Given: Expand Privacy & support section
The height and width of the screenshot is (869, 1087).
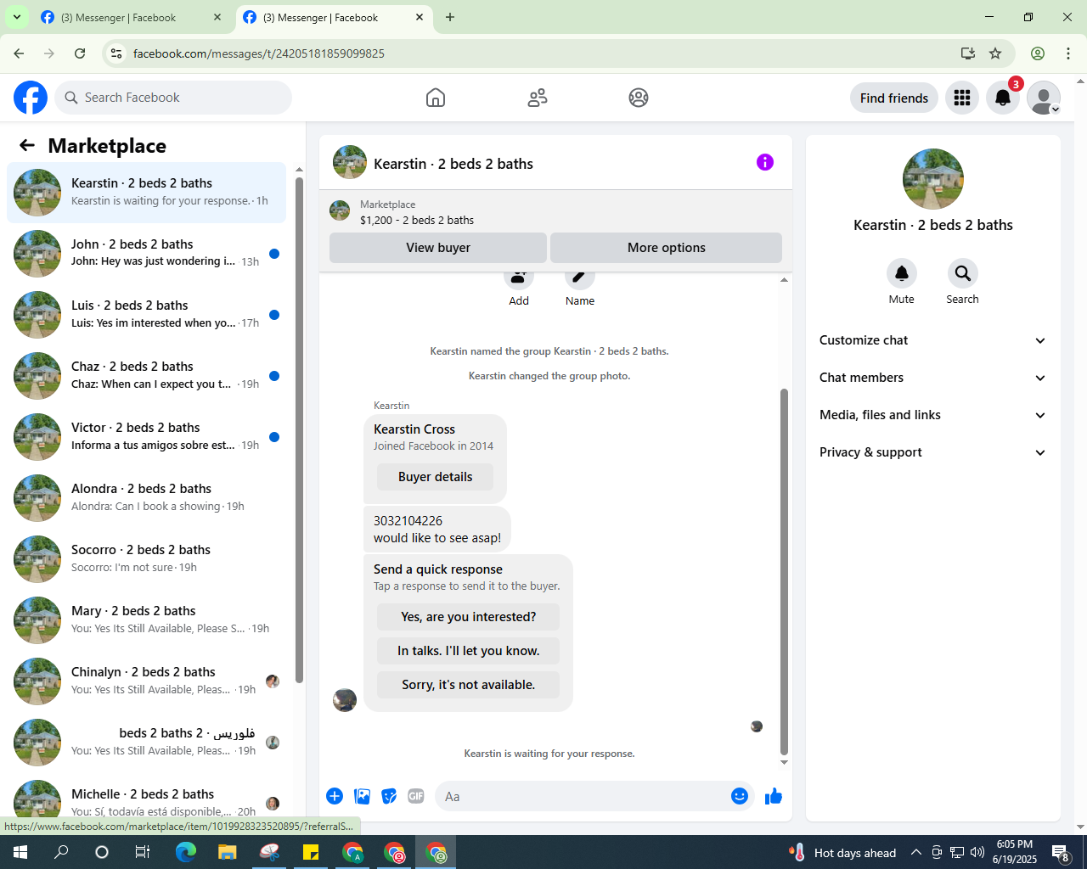Looking at the screenshot, I should (x=932, y=452).
